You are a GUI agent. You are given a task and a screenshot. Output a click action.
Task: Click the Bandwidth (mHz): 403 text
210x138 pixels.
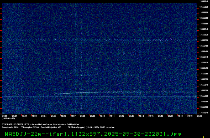click(51, 127)
